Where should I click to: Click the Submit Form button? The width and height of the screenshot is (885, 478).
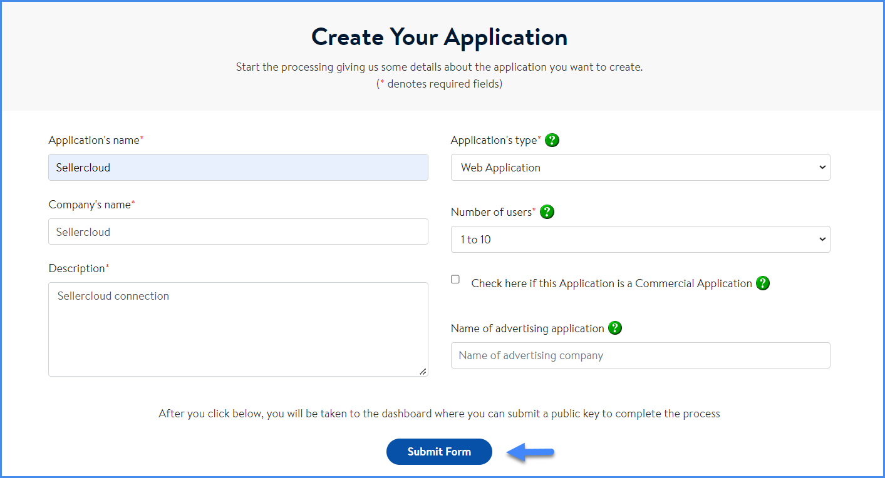439,452
